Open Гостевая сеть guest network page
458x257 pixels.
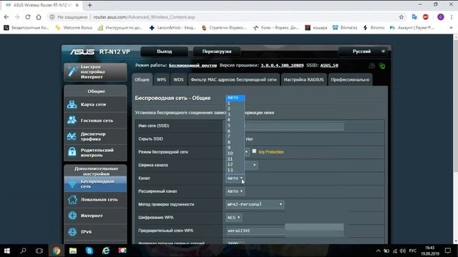pos(95,121)
